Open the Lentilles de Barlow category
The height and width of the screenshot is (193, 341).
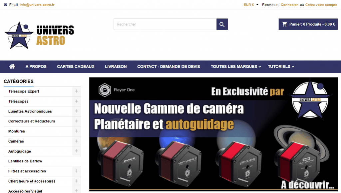click(x=25, y=161)
